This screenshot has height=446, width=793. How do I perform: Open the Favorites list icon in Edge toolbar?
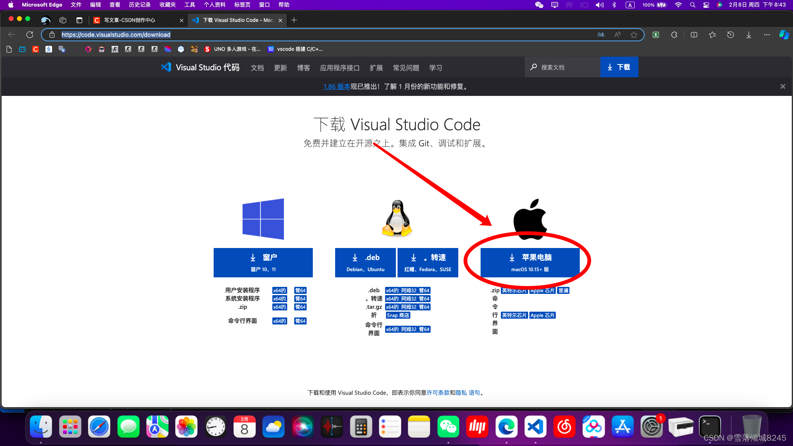712,35
